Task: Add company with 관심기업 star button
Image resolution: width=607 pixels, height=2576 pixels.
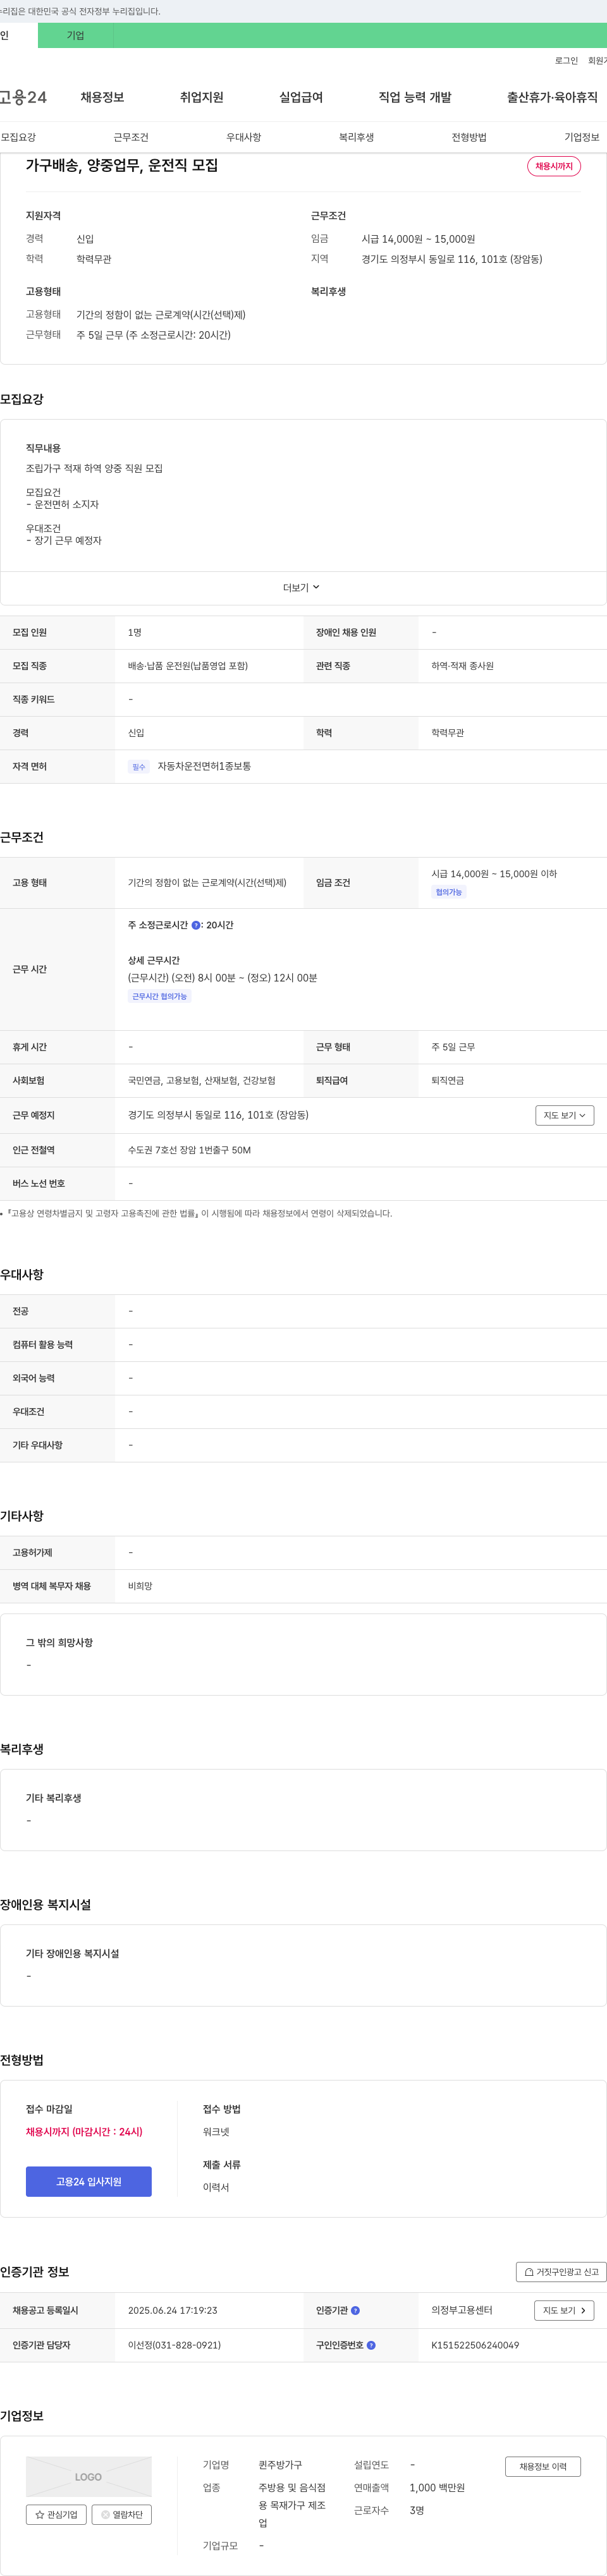Action: pos(56,2514)
